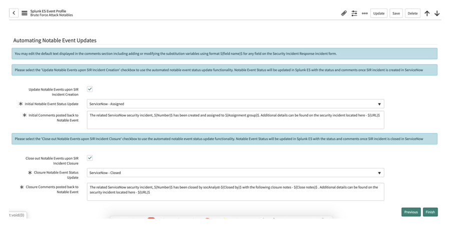Open the personalize form settings sliders icon
The height and width of the screenshot is (228, 451).
pyautogui.click(x=354, y=13)
